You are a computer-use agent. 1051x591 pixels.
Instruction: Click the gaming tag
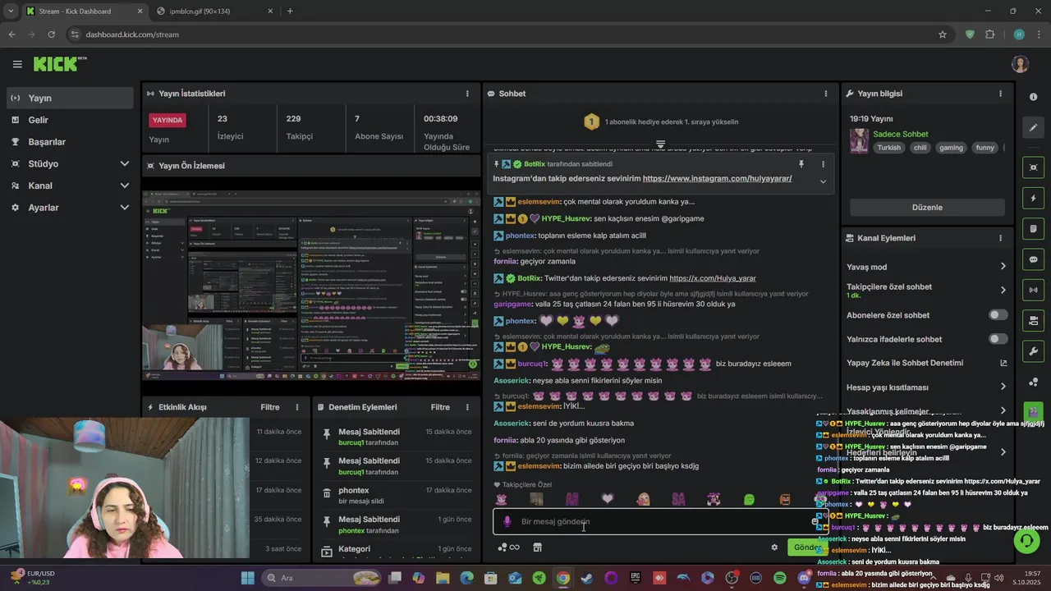pos(951,148)
